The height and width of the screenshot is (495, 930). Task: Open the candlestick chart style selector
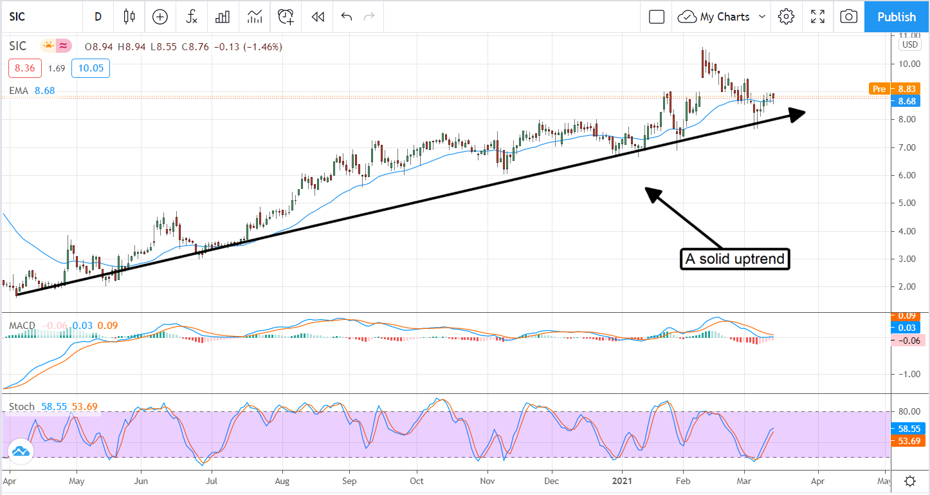click(129, 17)
